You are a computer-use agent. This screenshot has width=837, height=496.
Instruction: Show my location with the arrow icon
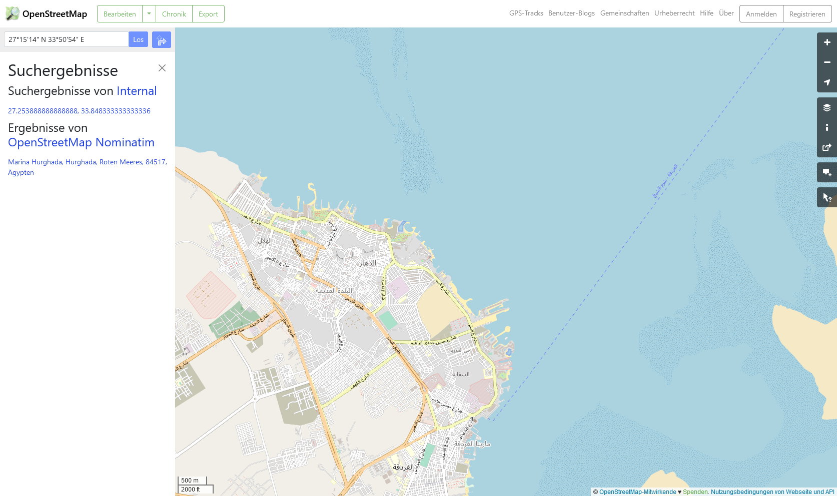pos(827,82)
